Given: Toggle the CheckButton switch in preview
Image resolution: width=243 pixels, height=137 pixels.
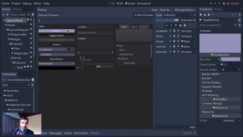Looking at the screenshot, I should (71, 49).
